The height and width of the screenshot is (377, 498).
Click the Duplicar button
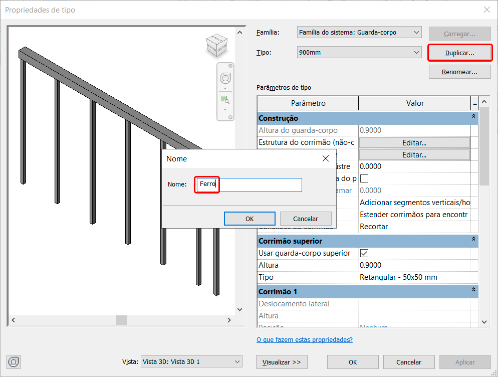[460, 53]
